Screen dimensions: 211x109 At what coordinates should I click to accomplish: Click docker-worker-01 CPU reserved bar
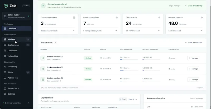pyautogui.click(x=129, y=59)
